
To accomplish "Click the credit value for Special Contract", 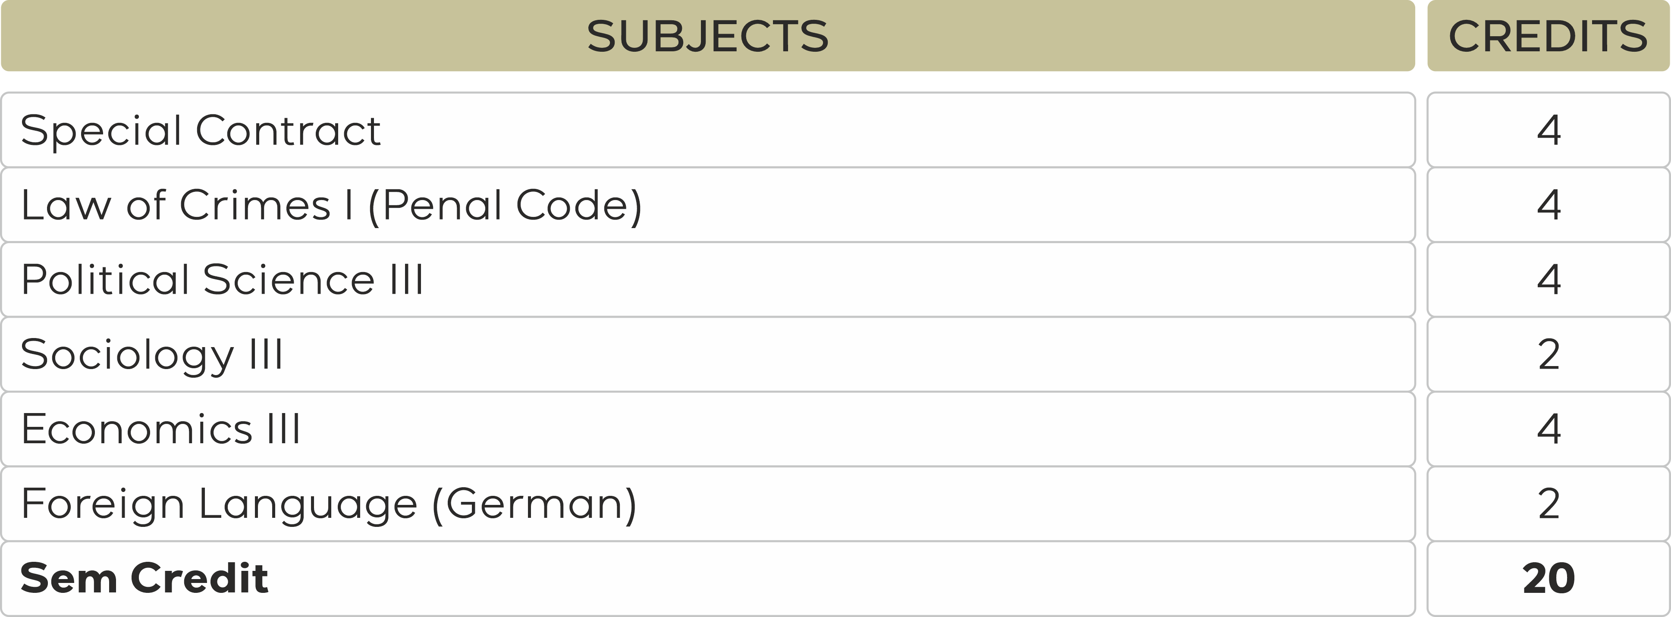I will pyautogui.click(x=1549, y=130).
